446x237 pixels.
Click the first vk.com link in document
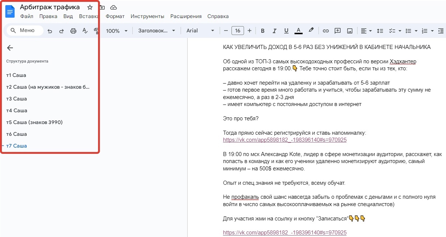coord(285,140)
